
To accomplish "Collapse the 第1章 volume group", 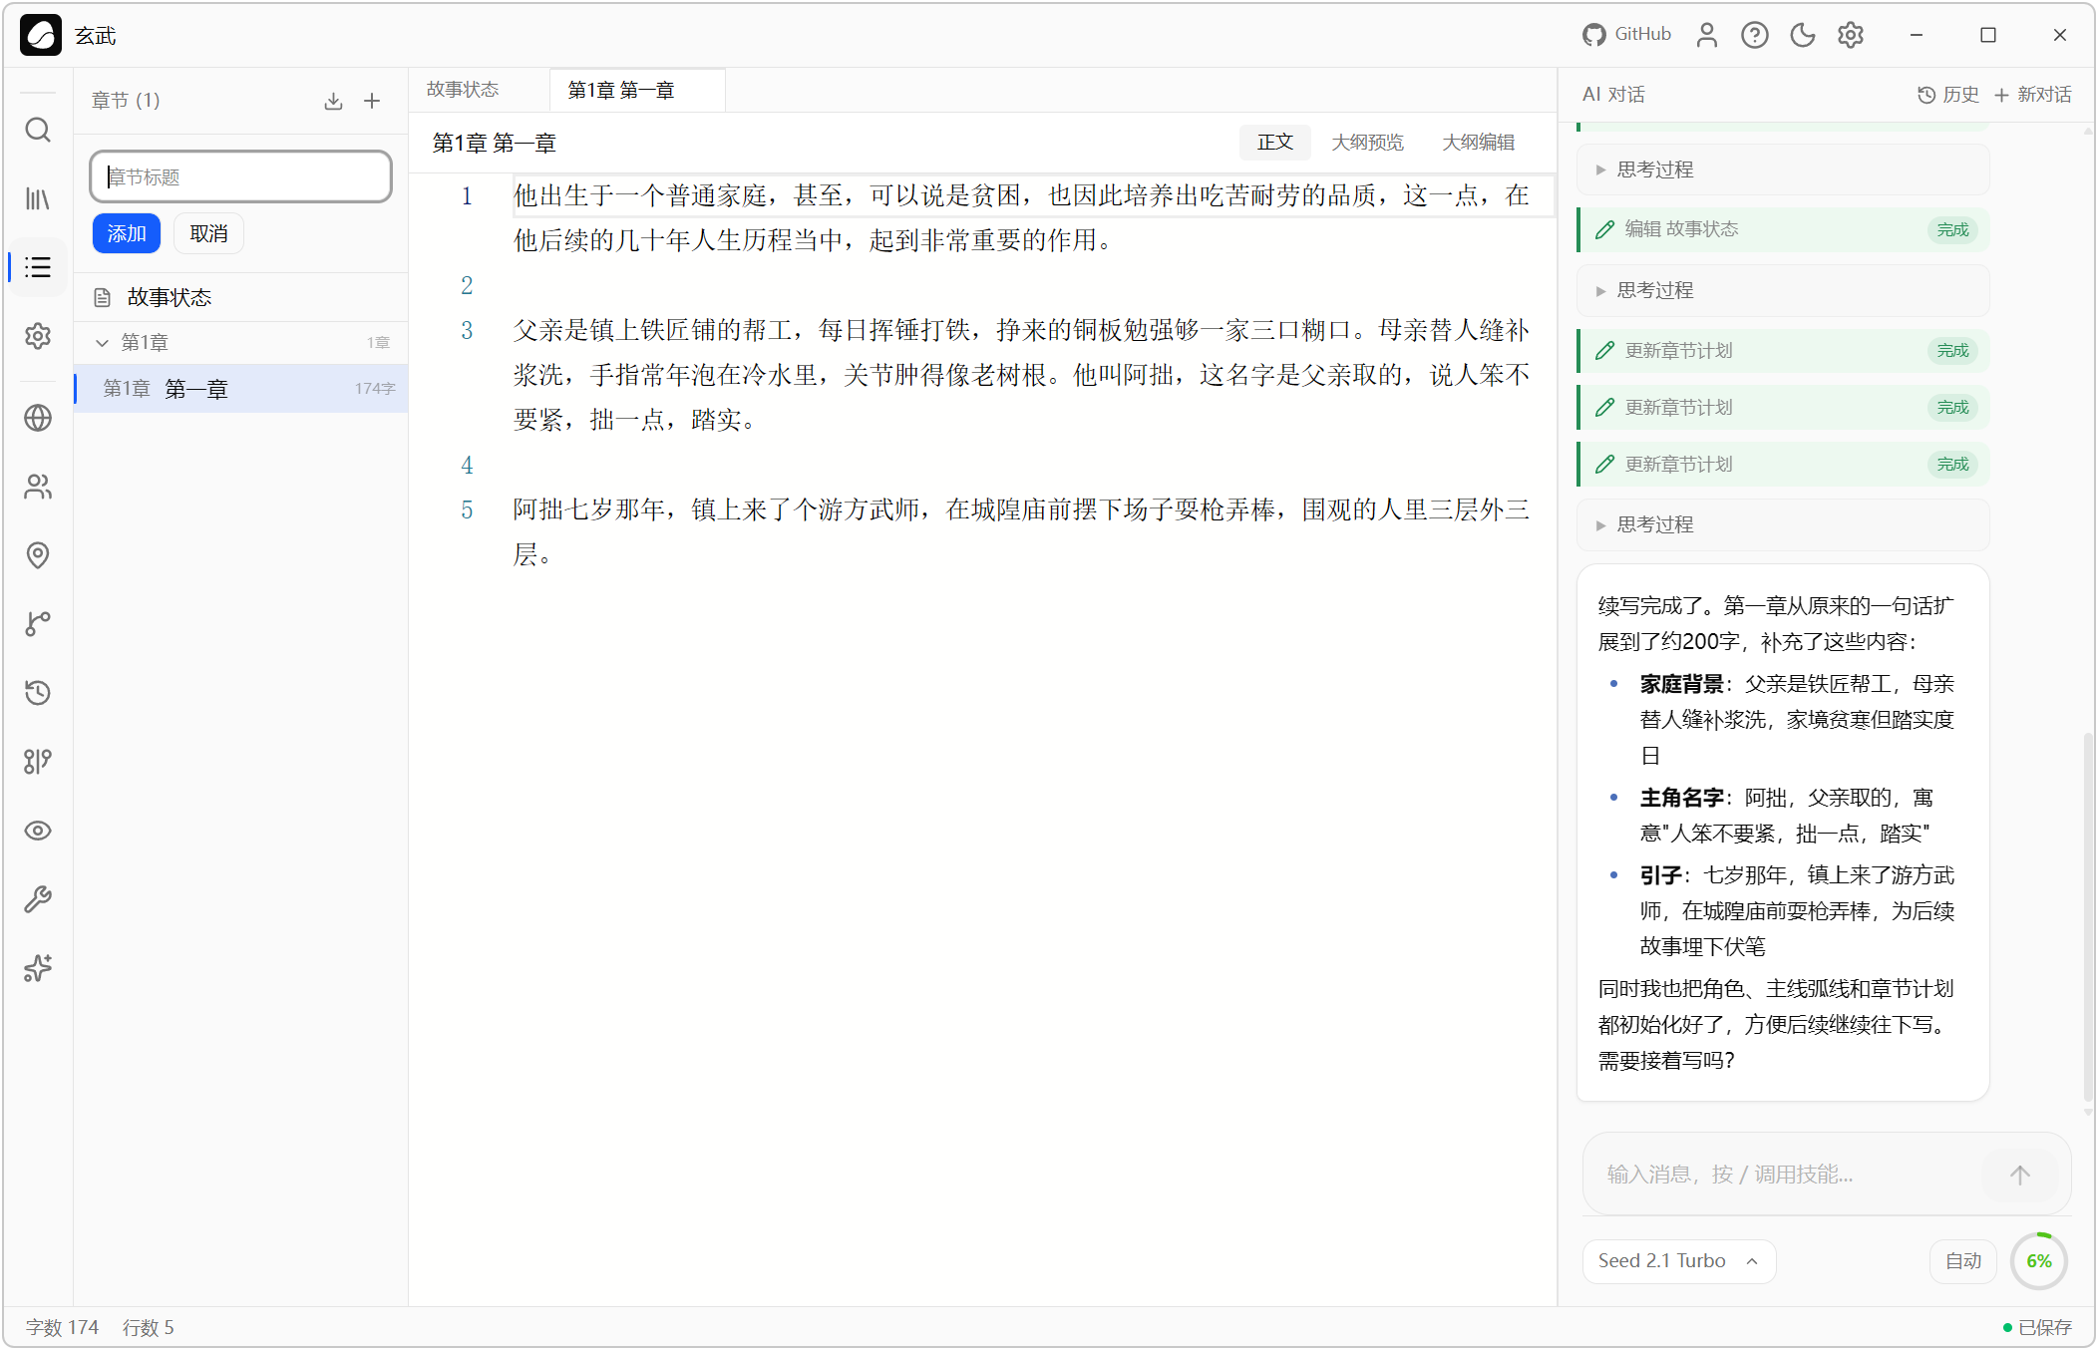I will tap(240, 343).
